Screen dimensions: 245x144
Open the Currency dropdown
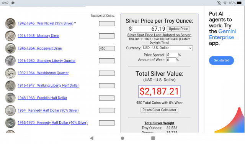pyautogui.click(x=167, y=48)
